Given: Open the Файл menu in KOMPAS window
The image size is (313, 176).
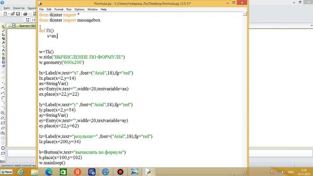Looking at the screenshot, I should point(6,8).
